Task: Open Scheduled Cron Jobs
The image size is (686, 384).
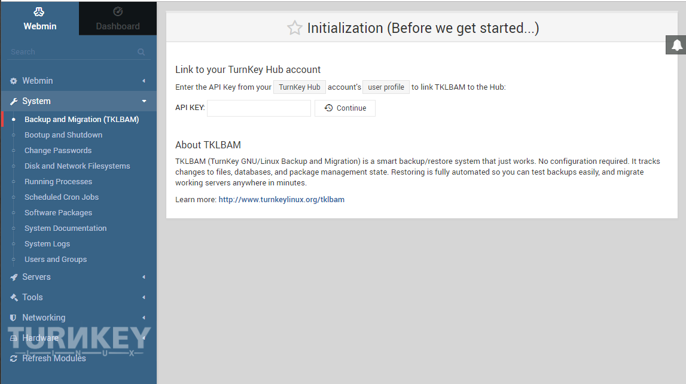Action: pos(61,197)
